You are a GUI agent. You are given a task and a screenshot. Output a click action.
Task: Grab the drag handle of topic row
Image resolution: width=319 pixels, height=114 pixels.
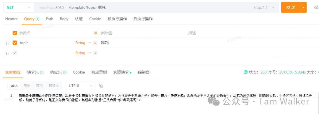pos(7,43)
